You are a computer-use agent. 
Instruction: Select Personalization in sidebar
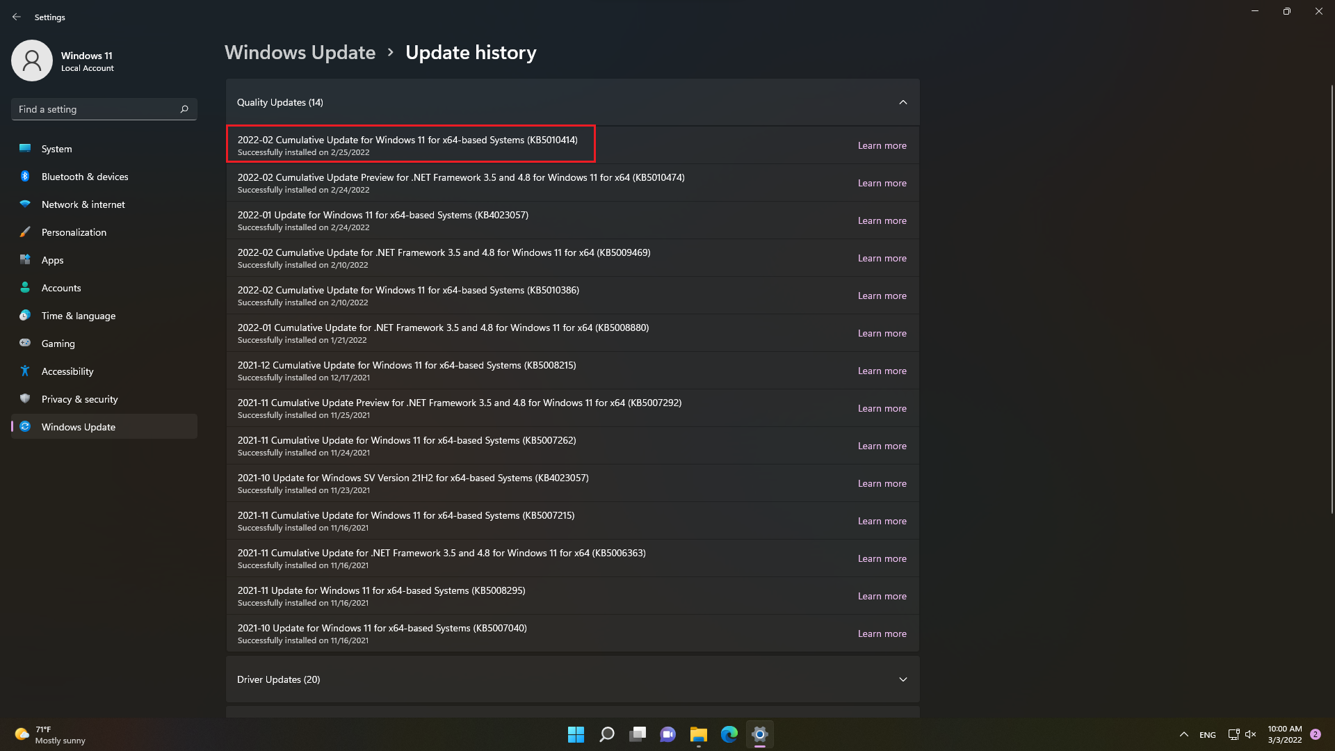click(104, 232)
